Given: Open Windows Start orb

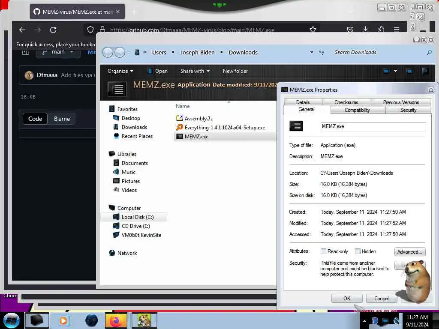Looking at the screenshot, I should (x=11, y=320).
